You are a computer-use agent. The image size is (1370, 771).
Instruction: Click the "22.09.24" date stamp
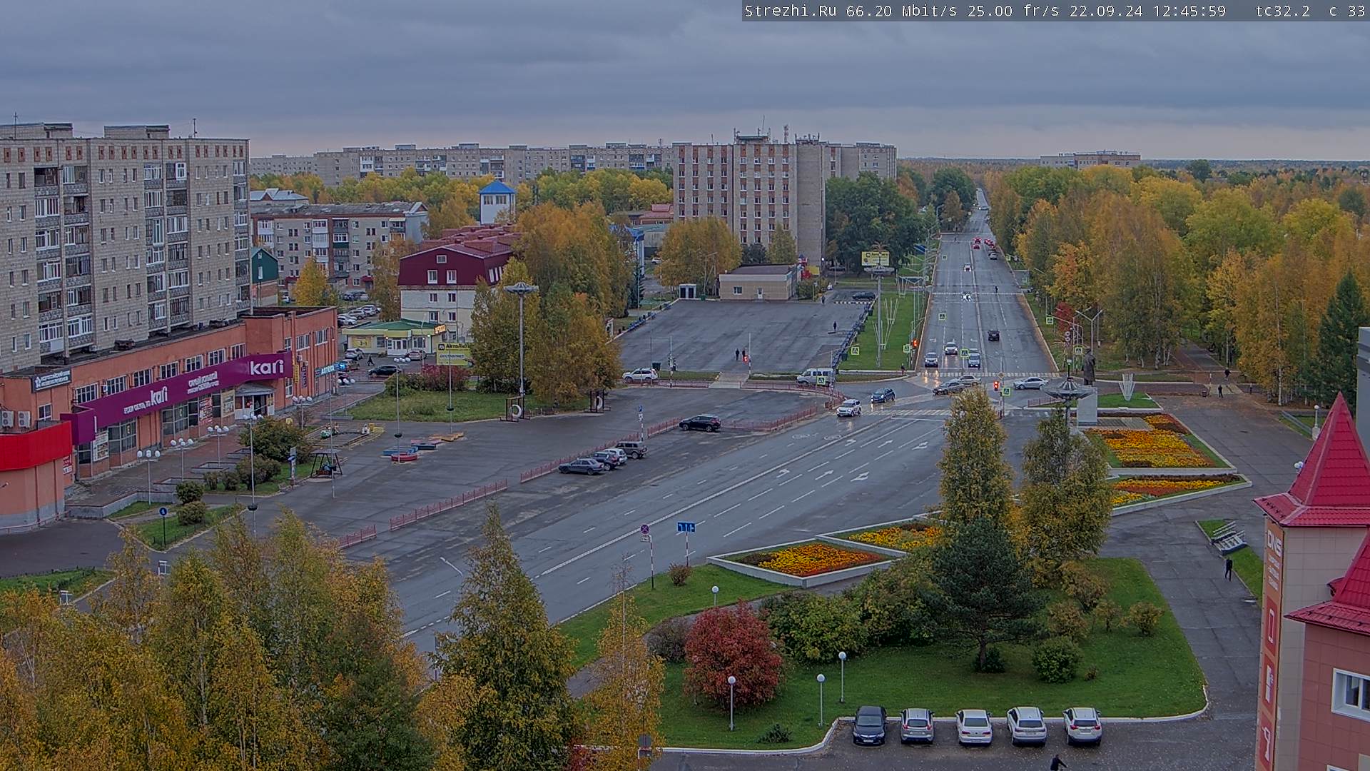pos(1106,11)
